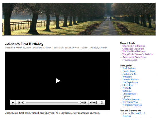The width and height of the screenshot is (158, 118).
Task: Click the large center play button on video
Action: click(58, 81)
